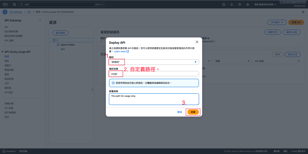Click 取消 to cancel deployment
The height and width of the screenshot is (154, 308).
[x=180, y=112]
